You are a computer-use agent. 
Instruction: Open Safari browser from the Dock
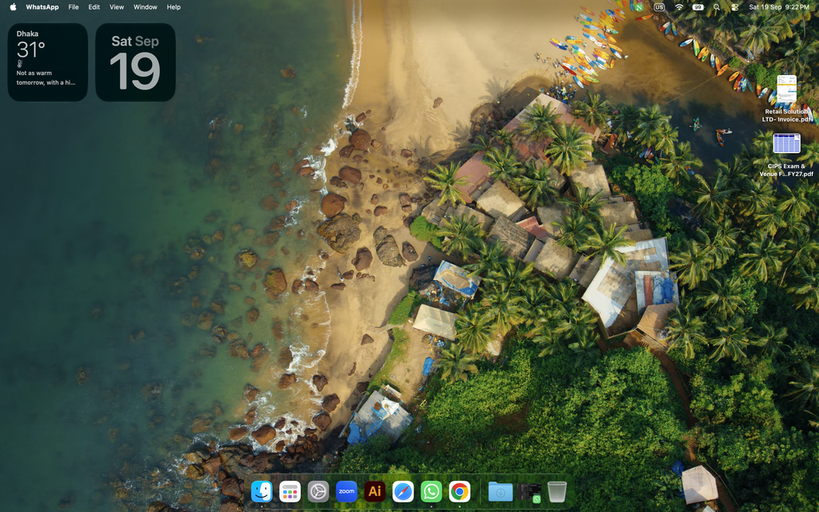403,492
